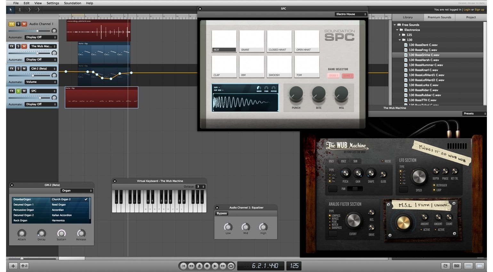Viewport: 493px width, 272px height.
Task: Click the rewind transport button
Action: [191, 266]
